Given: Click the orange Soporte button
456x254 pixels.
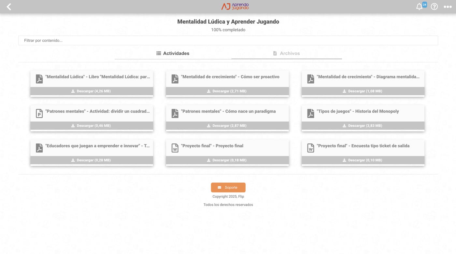Looking at the screenshot, I should click(x=228, y=187).
